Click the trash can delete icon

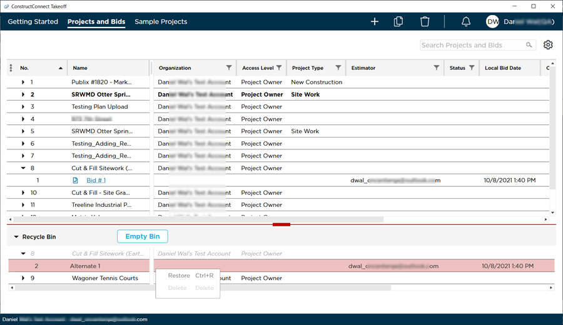[x=425, y=21]
